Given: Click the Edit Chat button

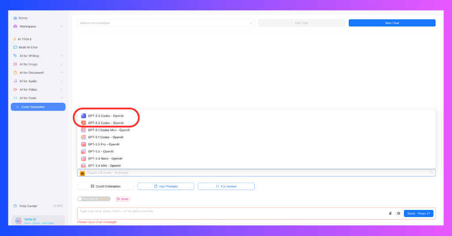Looking at the screenshot, I should 301,23.
